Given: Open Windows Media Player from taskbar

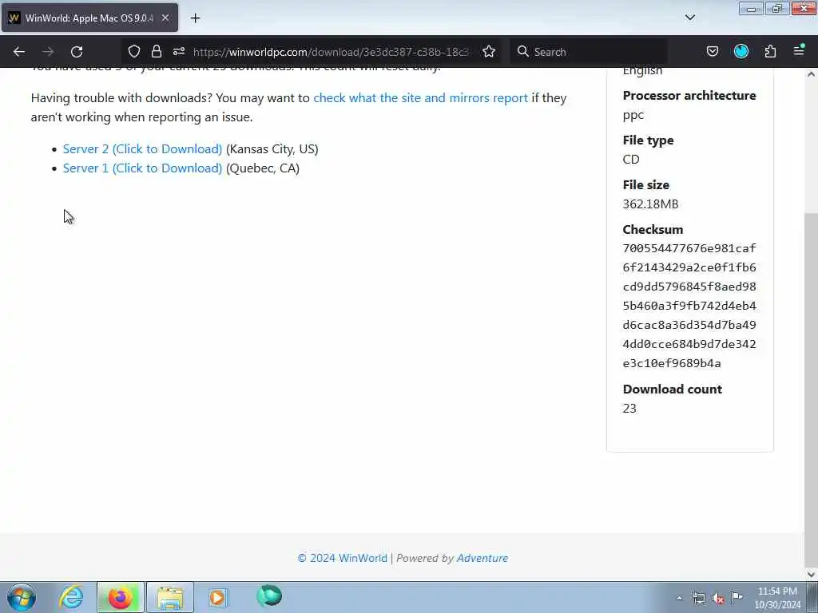Looking at the screenshot, I should [x=218, y=597].
